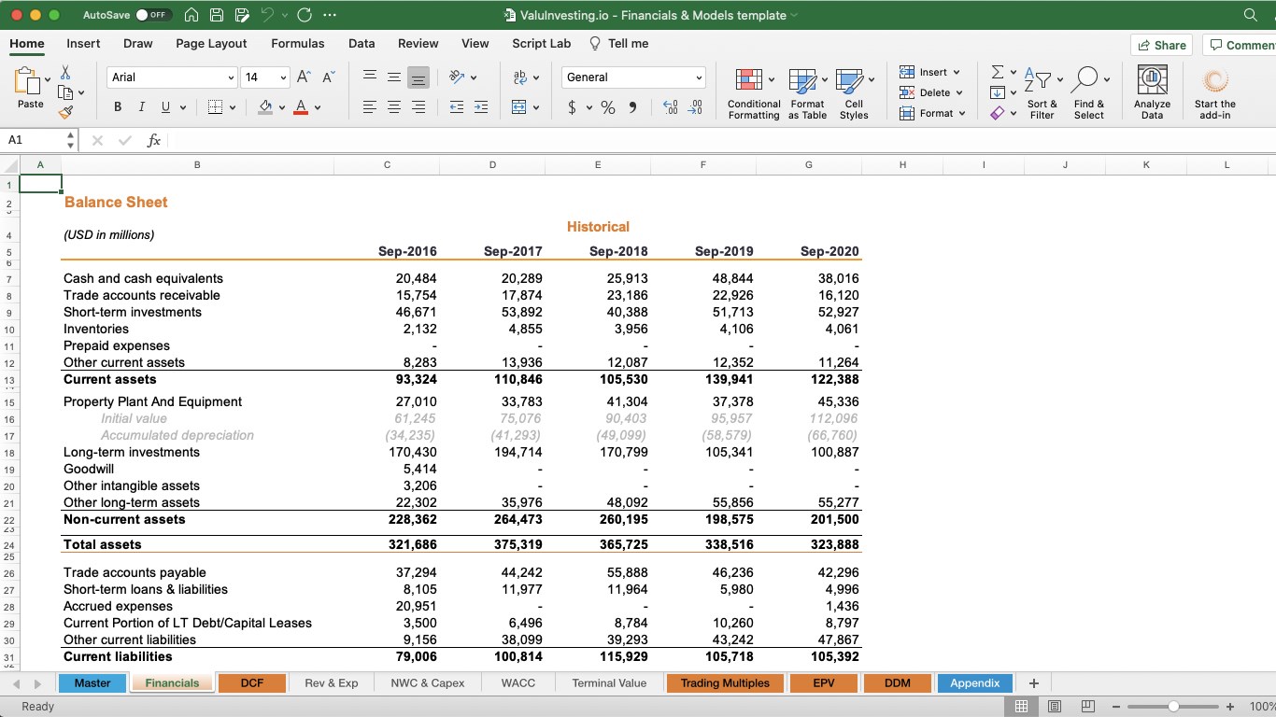
Task: Toggle Italic formatting
Action: tap(142, 107)
